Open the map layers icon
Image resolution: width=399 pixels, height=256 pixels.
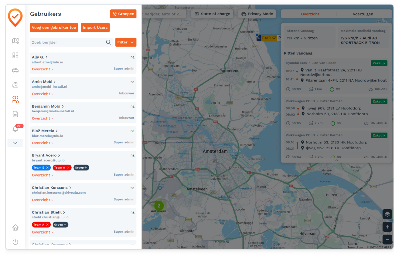[387, 214]
